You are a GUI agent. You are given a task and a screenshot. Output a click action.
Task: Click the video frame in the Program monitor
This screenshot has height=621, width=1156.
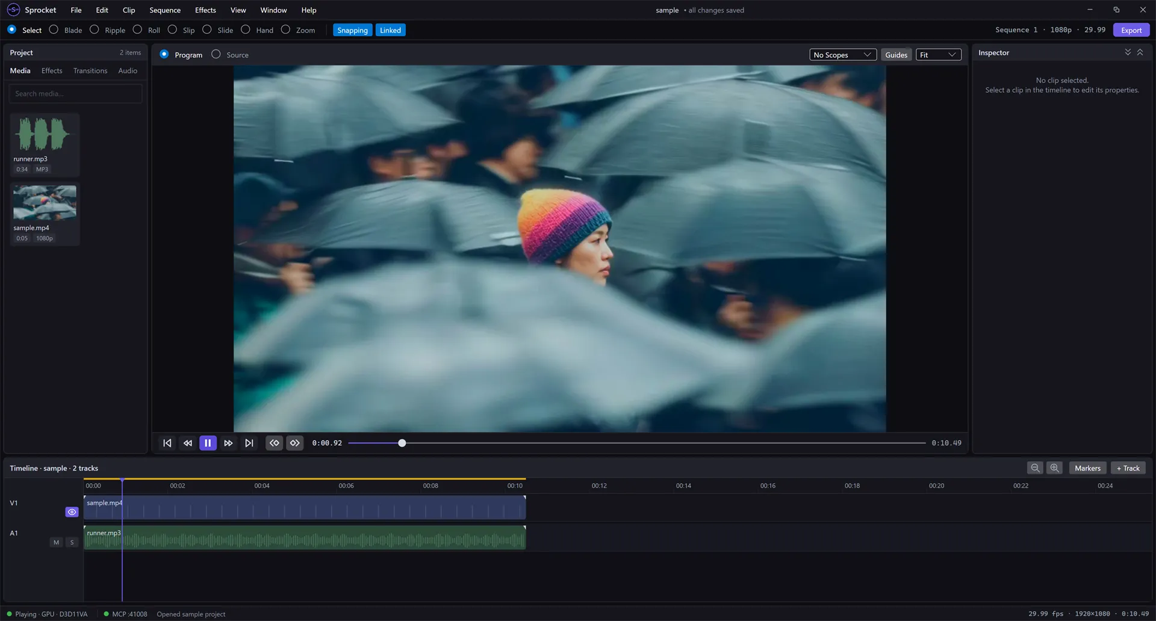point(559,249)
